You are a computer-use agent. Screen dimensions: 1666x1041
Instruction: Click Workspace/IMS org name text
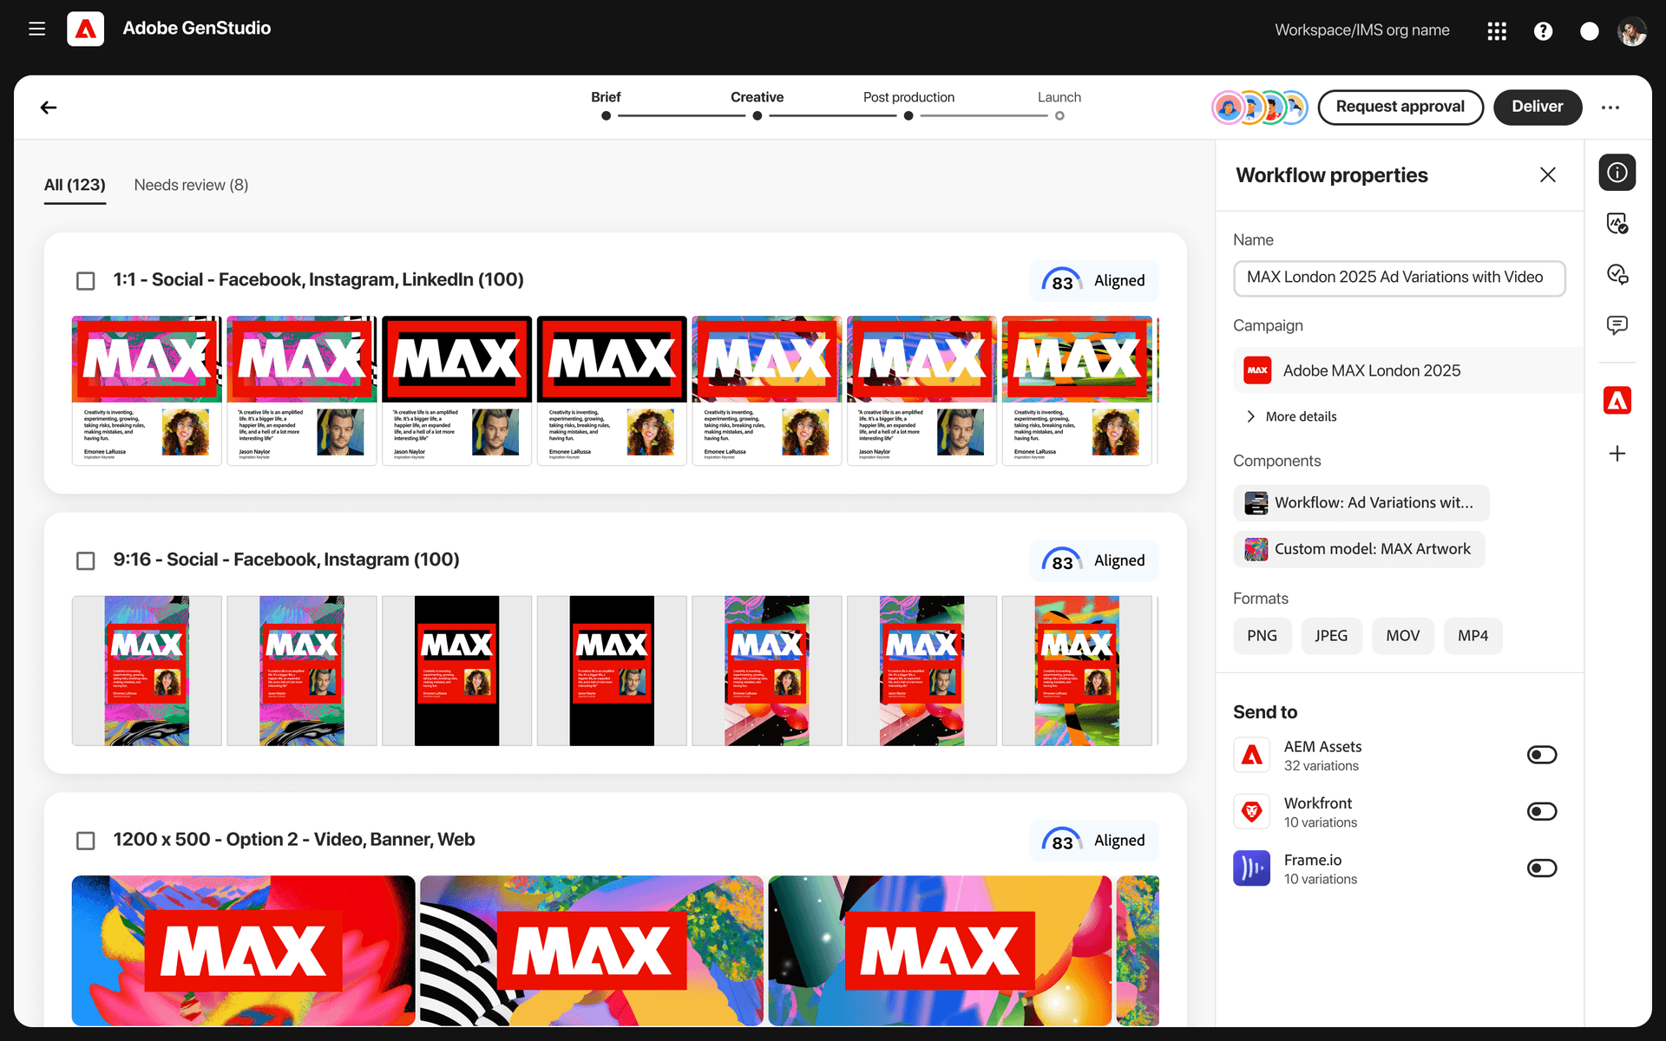point(1361,30)
